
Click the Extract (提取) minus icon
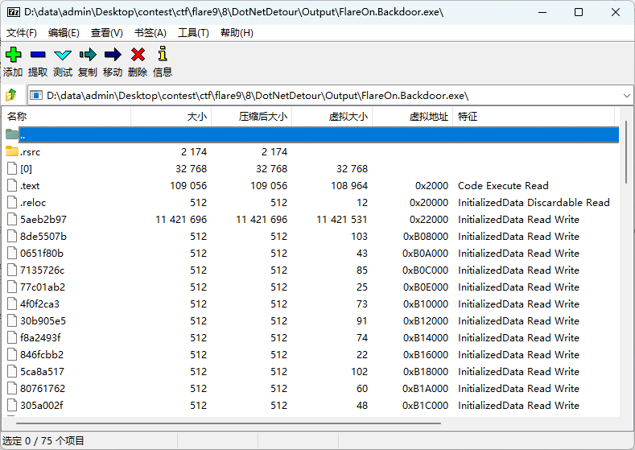(38, 55)
